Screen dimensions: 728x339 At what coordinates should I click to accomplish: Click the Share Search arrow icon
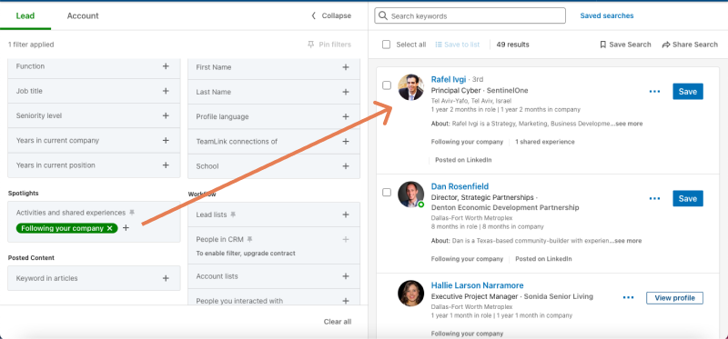(666, 45)
